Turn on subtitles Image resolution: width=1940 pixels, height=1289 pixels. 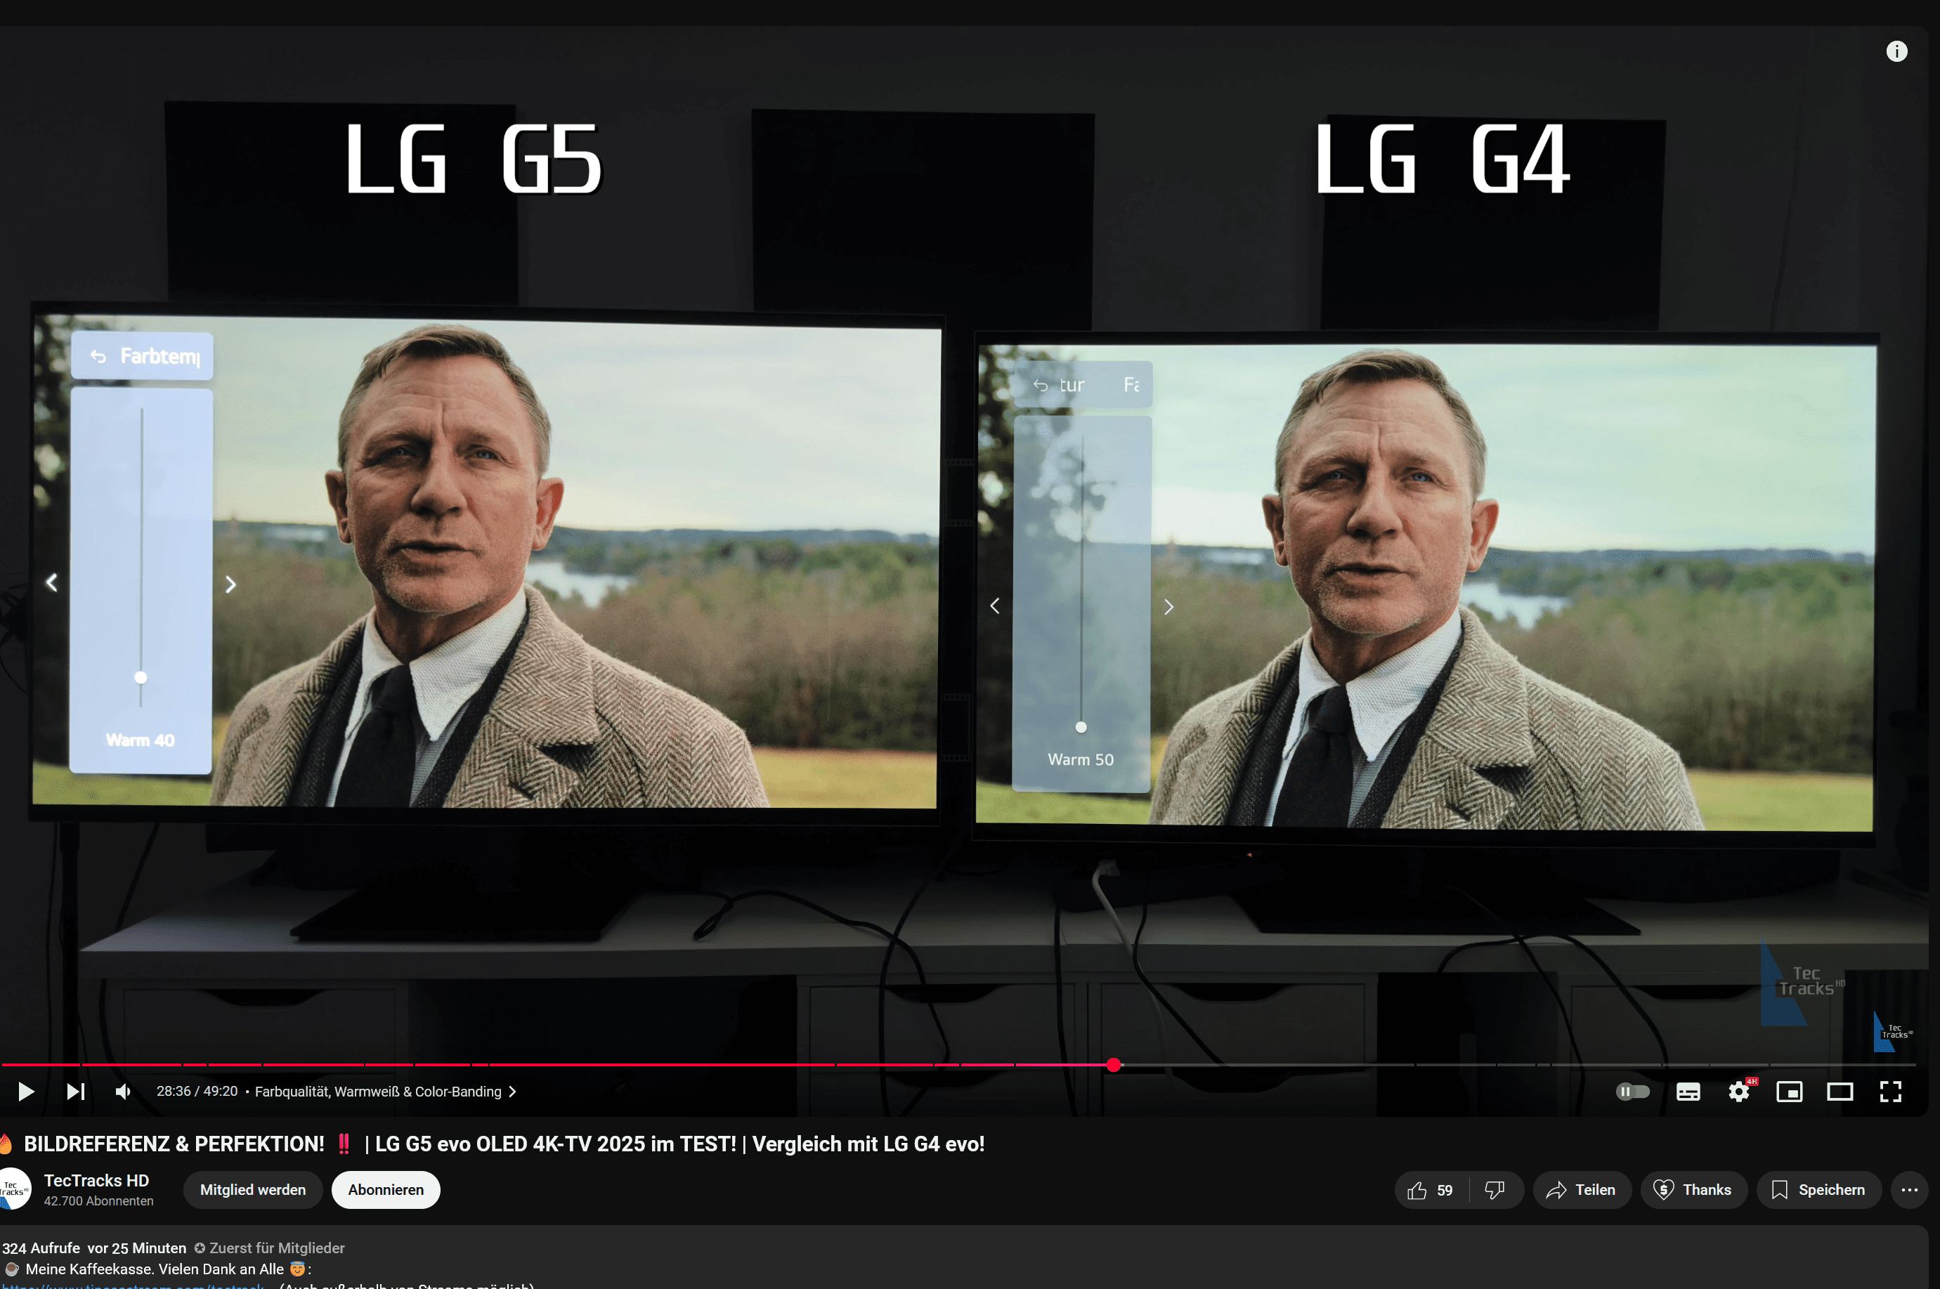[x=1688, y=1092]
